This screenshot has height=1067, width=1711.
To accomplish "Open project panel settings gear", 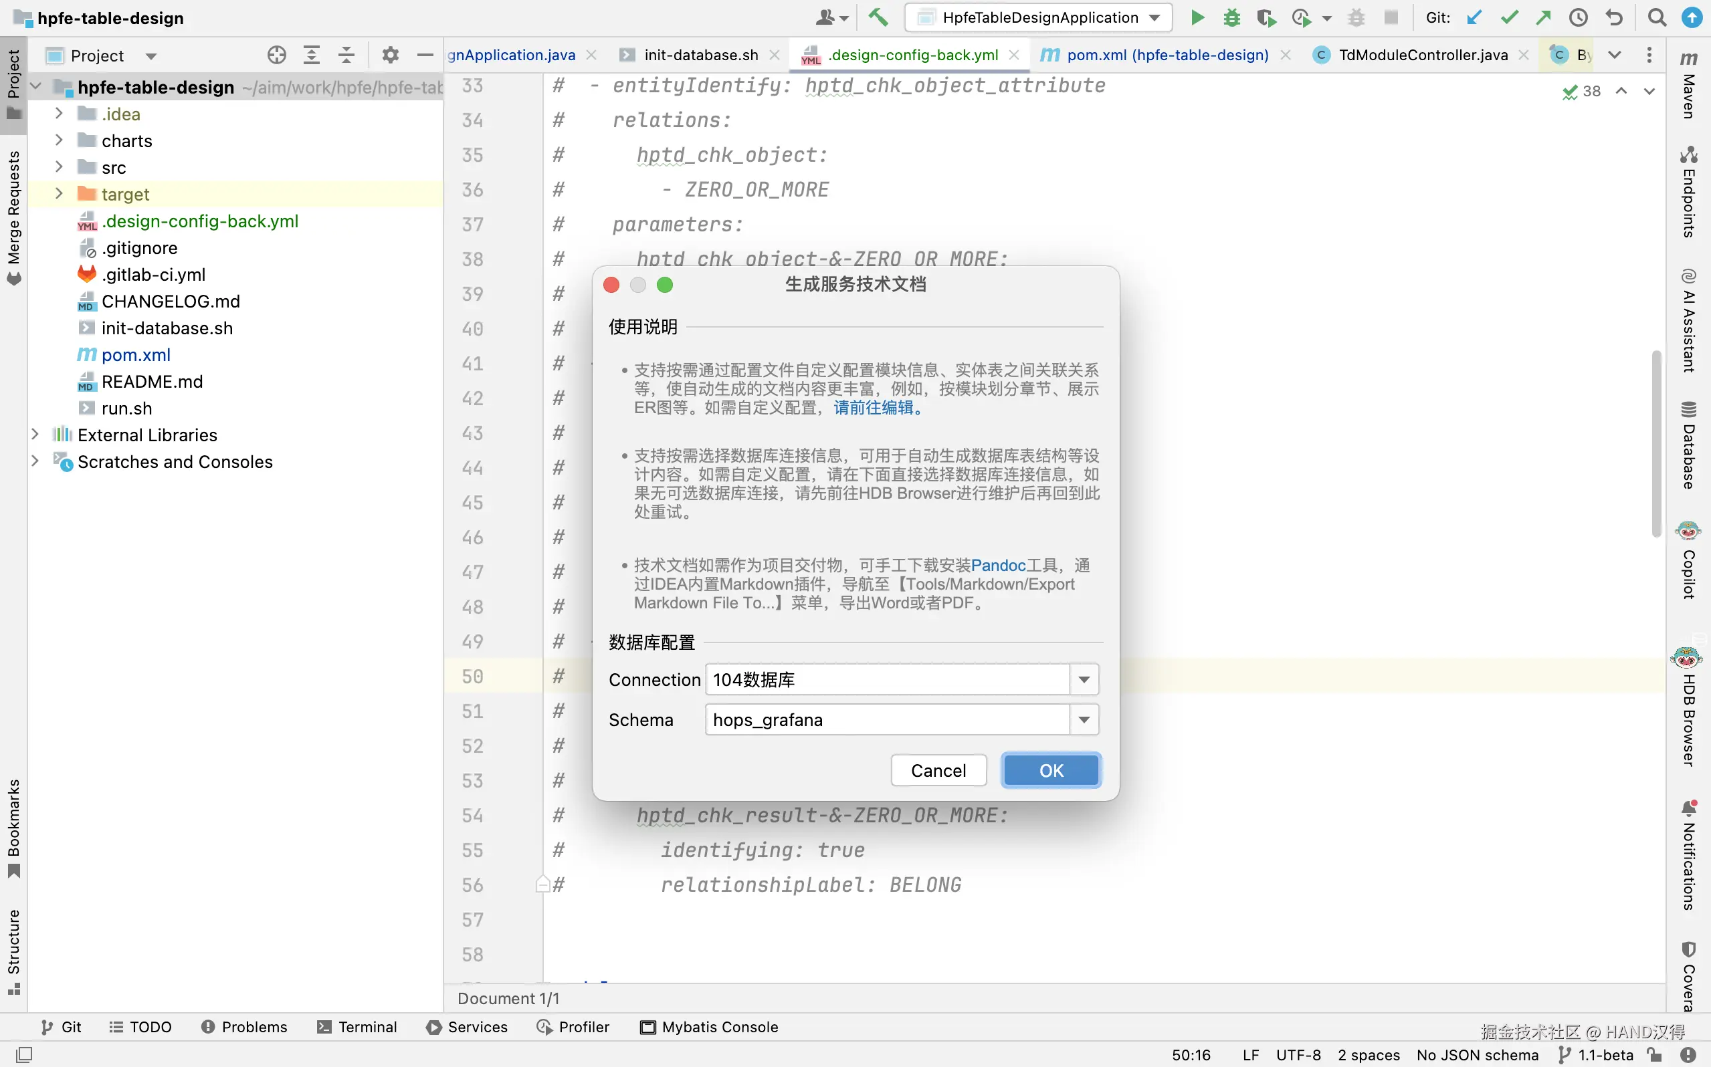I will (391, 55).
